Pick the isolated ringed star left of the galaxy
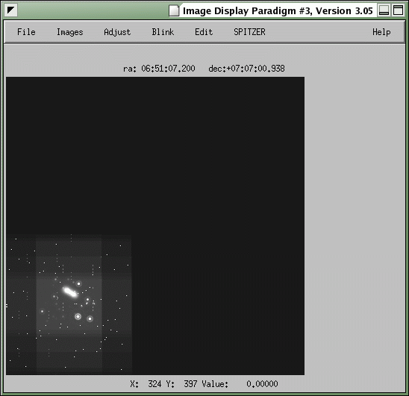The height and width of the screenshot is (396, 409). pyautogui.click(x=42, y=311)
